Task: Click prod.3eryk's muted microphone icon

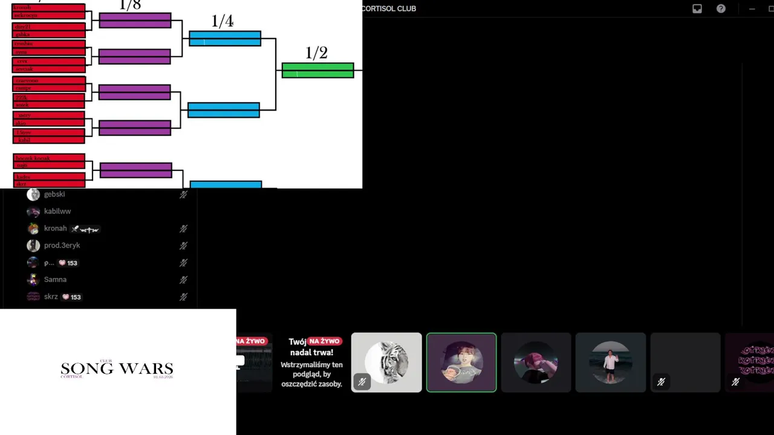Action: click(183, 246)
